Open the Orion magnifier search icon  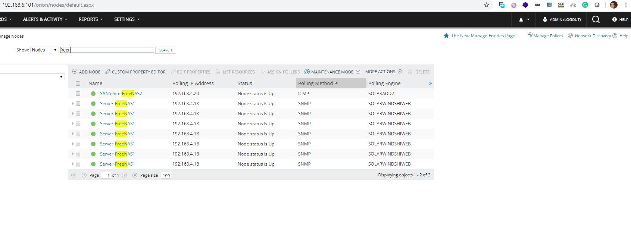click(596, 19)
